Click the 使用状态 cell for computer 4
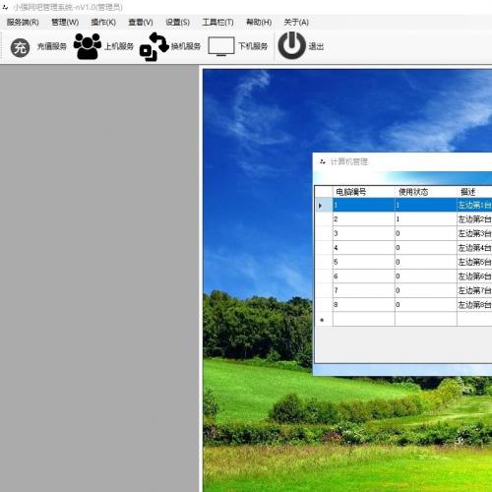This screenshot has width=492, height=492. 426,248
